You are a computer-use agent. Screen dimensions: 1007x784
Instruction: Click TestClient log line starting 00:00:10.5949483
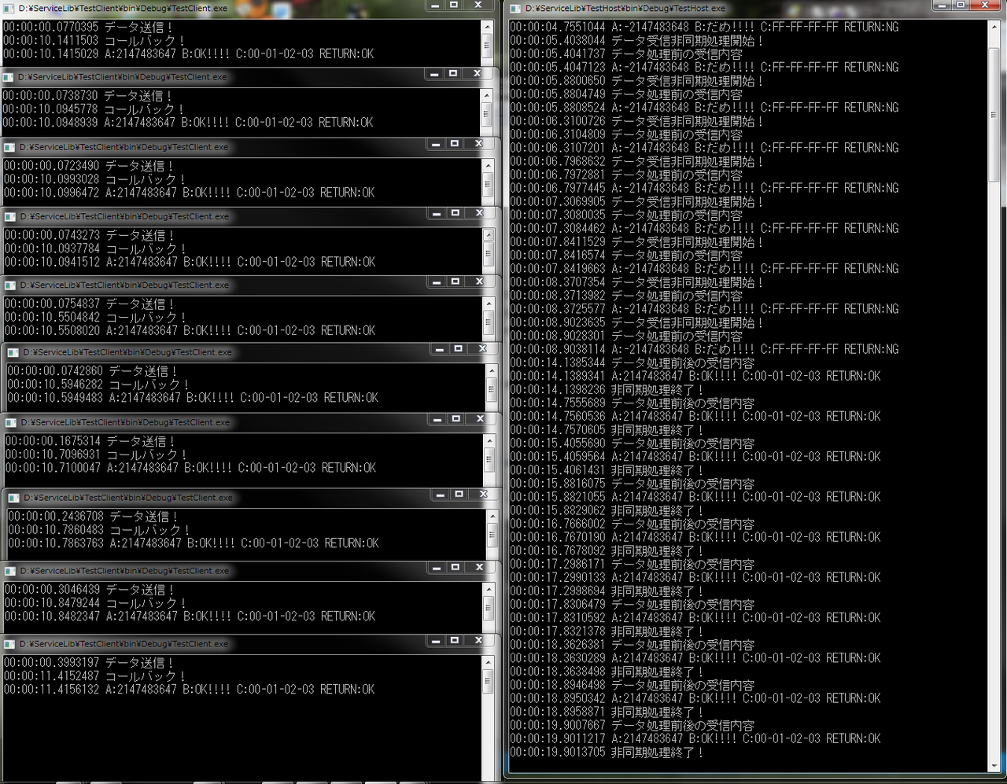point(194,398)
